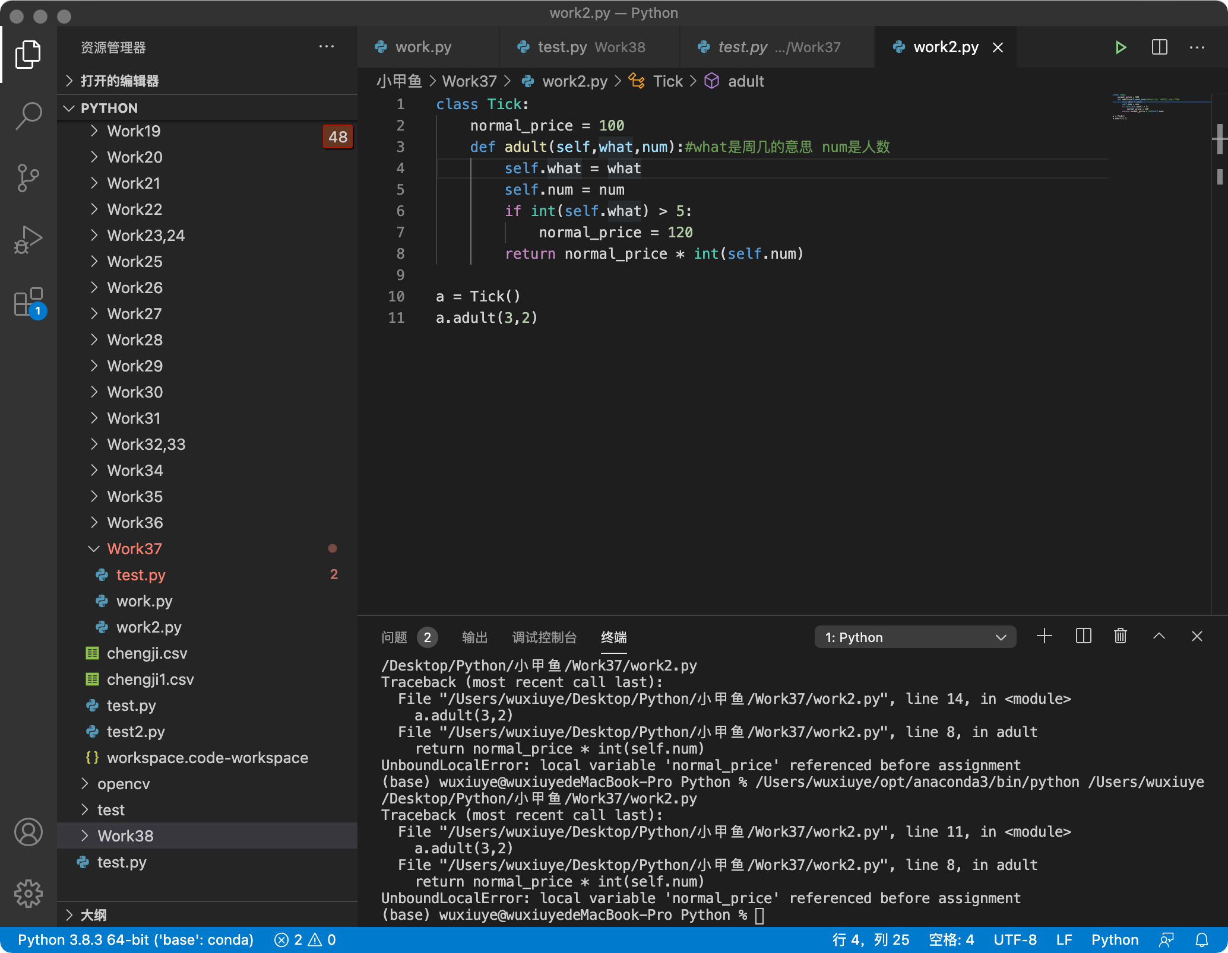Click line number 7 in gutter
This screenshot has height=953, width=1228.
[400, 232]
